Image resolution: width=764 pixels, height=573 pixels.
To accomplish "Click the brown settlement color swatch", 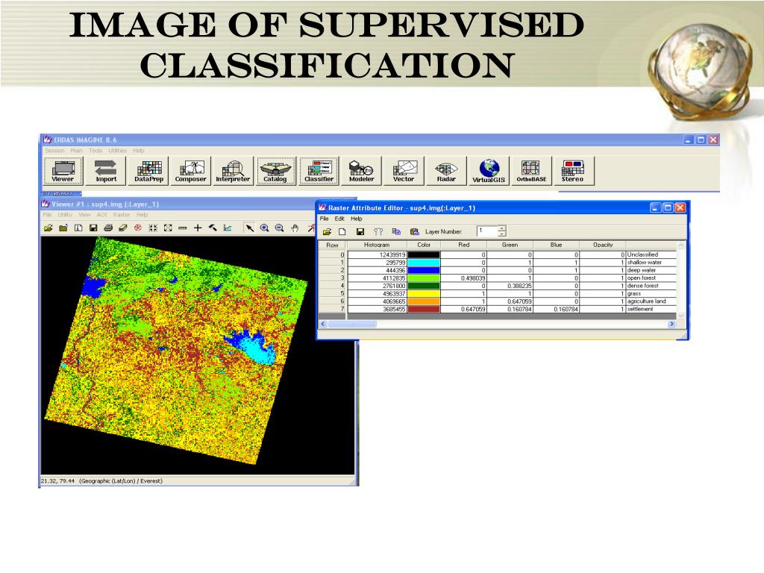I will click(x=424, y=310).
